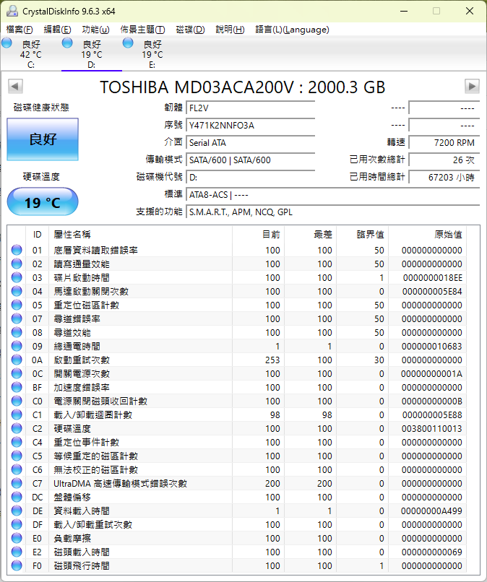The image size is (487, 582).
Task: Open the 語言(L)(Language) menu
Action: click(292, 30)
